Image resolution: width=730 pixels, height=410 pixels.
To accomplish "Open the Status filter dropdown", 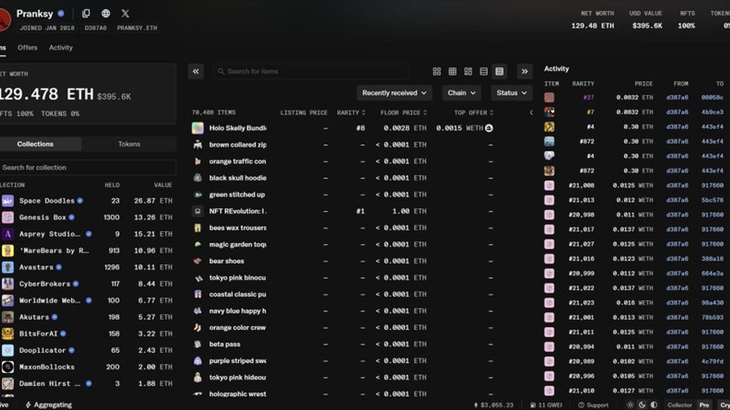I will tap(511, 93).
